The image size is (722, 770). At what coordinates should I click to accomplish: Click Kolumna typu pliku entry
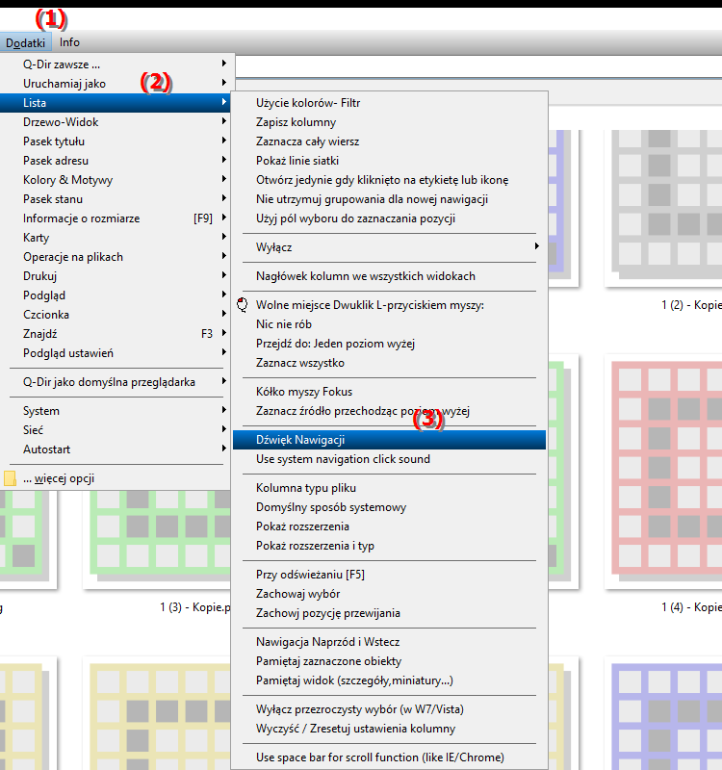tap(389, 488)
